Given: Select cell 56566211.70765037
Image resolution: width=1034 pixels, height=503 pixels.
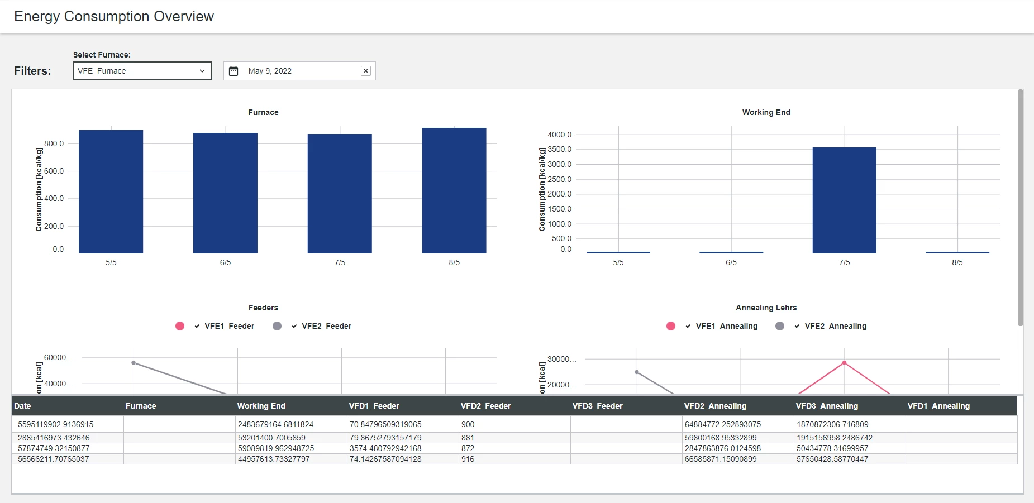Looking at the screenshot, I should coord(68,459).
